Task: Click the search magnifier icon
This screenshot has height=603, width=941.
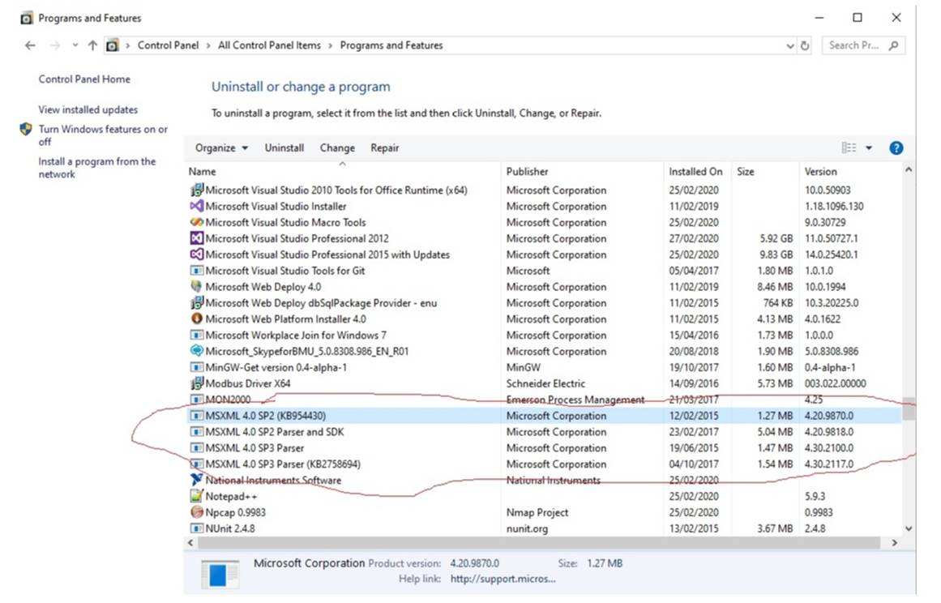Action: [x=894, y=45]
